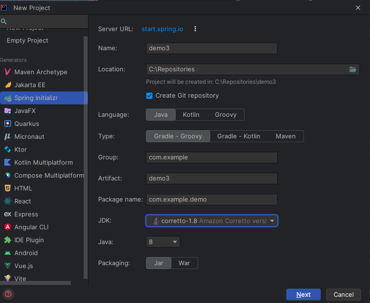The image size is (370, 303).
Task: Select Empty Project in sidebar
Action: [27, 41]
